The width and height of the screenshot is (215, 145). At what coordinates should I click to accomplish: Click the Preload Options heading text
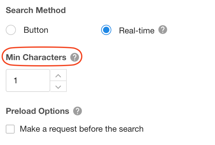point(38,111)
